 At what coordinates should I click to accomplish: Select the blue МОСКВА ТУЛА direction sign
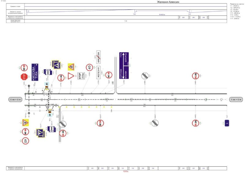35,72
